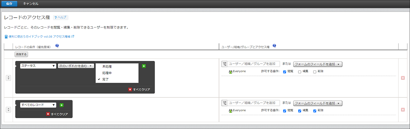The height and width of the screenshot is (129, 410).
Task: Click green plus icon in ステータス condition
Action: [144, 66]
